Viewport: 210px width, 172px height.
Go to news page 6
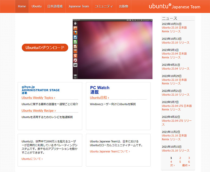click(189, 162)
